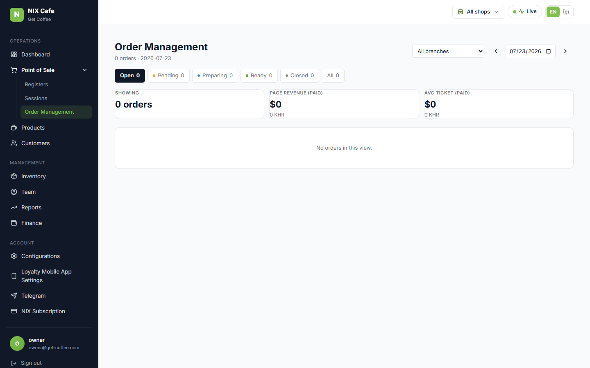The image size is (590, 368).
Task: Open the calendar picker icon in date field
Action: click(549, 51)
